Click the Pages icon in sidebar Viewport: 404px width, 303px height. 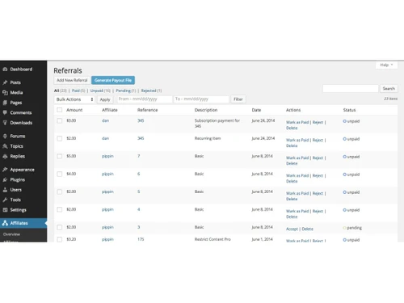coord(5,103)
